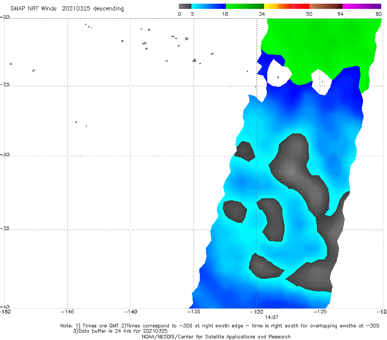This screenshot has width=387, height=340.
Task: Click the color bar label 50
Action: (x=309, y=14)
